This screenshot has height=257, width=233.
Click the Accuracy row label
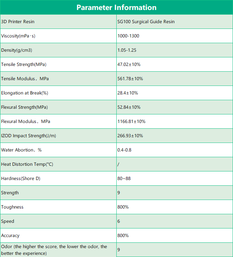click(10, 236)
